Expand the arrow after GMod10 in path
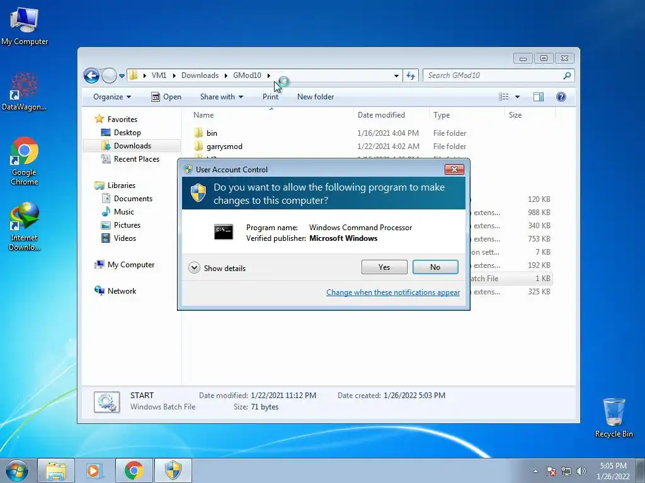Viewport: 645px width, 483px height. (x=268, y=75)
